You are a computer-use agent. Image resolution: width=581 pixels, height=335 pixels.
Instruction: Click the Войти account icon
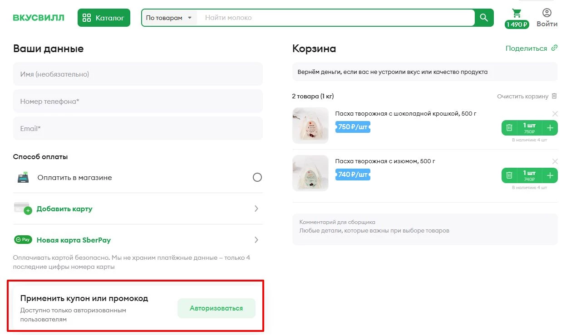click(547, 13)
